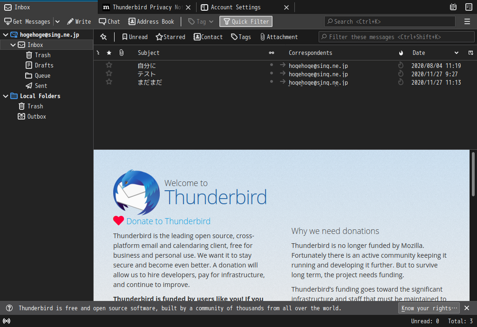Sort by starred column header
This screenshot has height=327, width=477.
109,53
